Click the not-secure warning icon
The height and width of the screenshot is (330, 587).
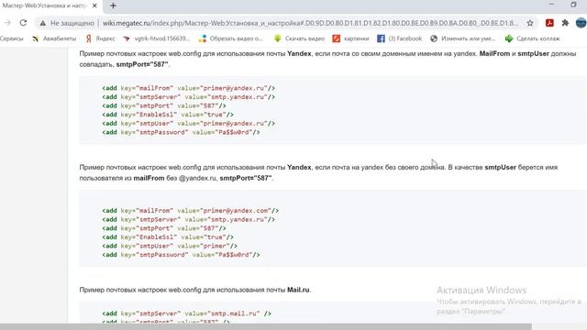[x=43, y=23]
